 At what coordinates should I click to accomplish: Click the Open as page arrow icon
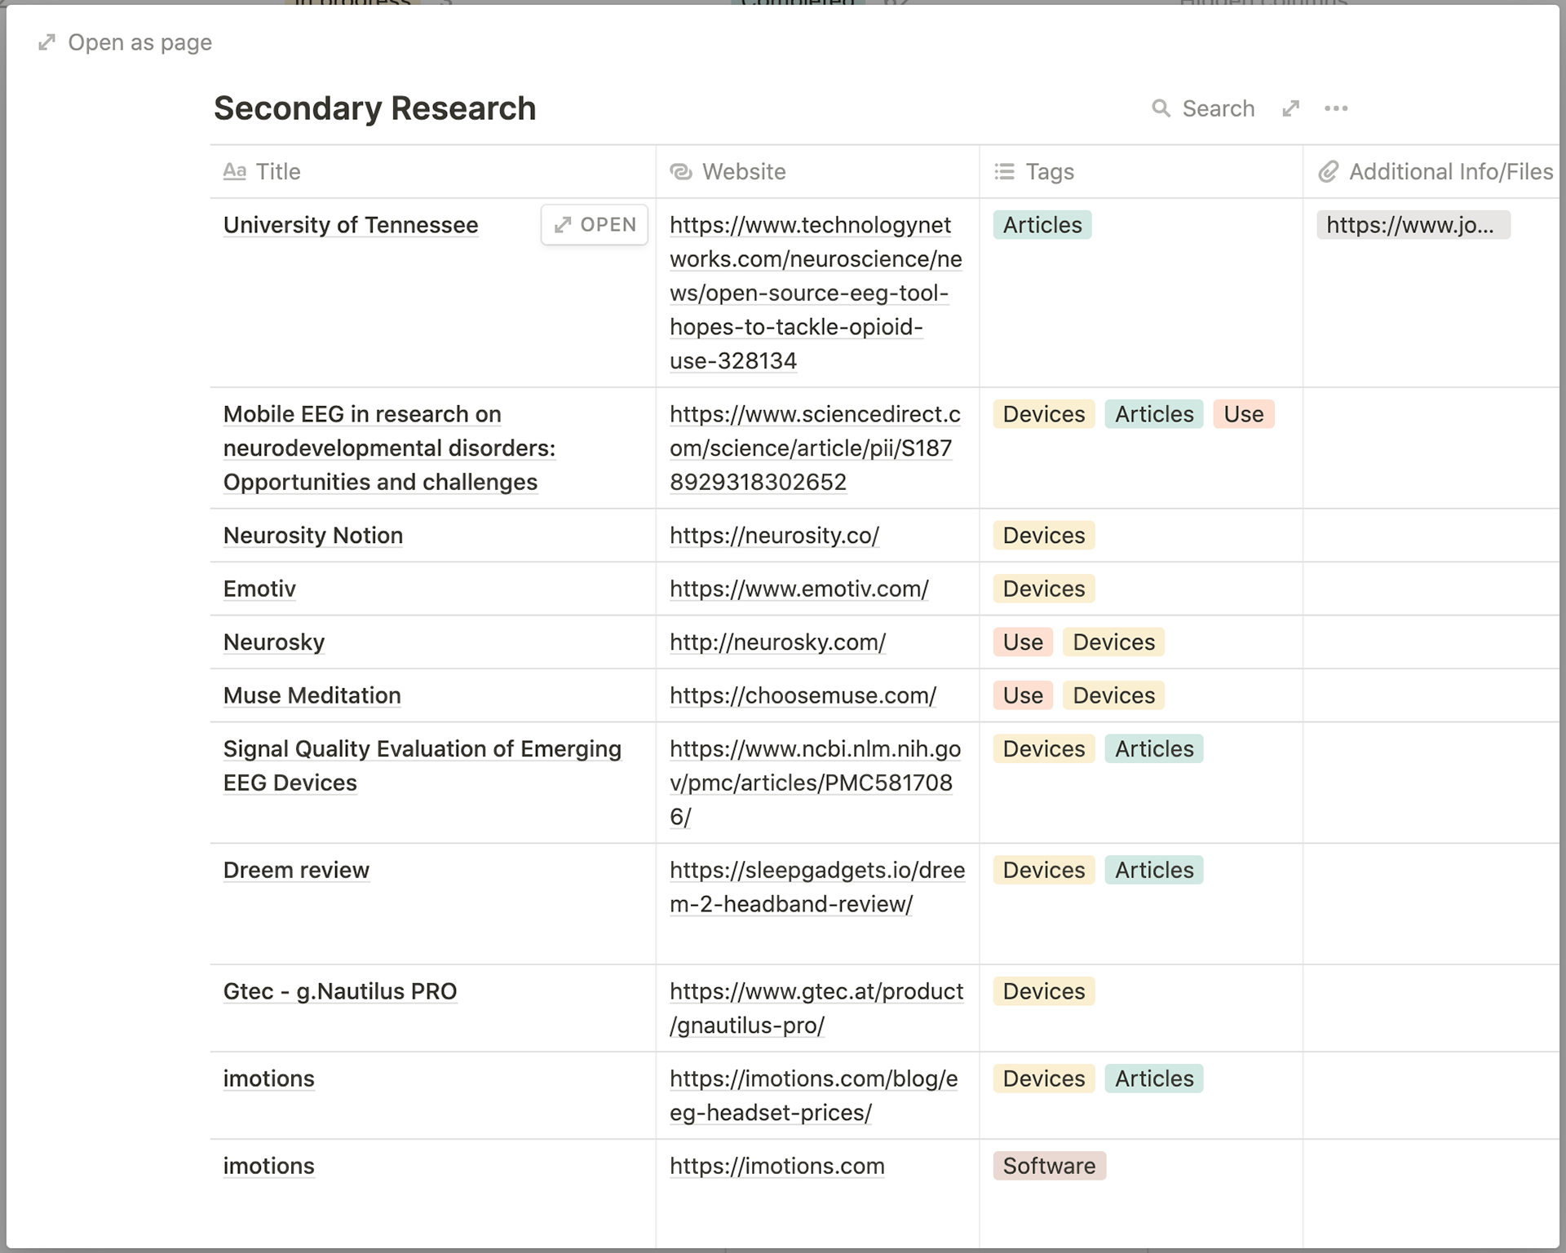47,42
